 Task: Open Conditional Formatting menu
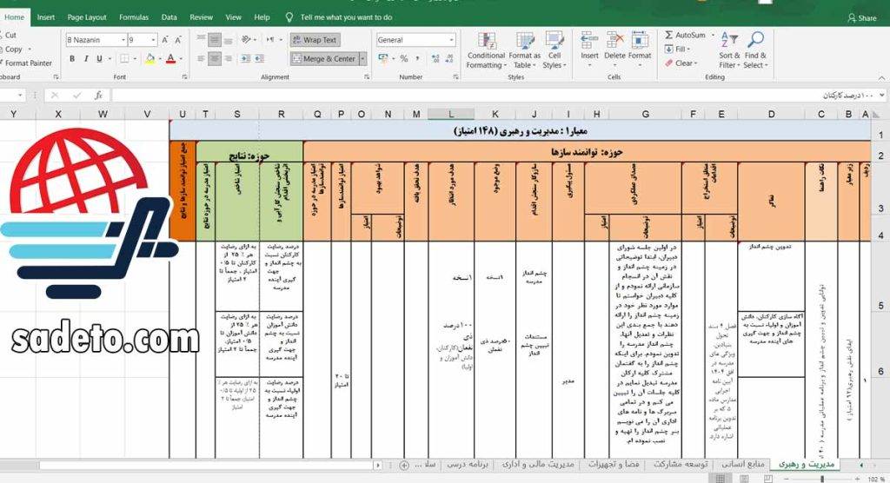click(486, 50)
